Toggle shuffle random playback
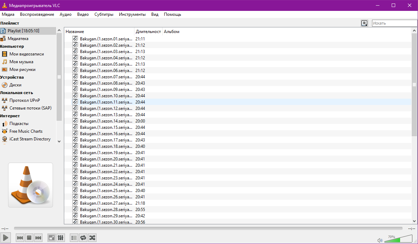 pyautogui.click(x=92, y=238)
